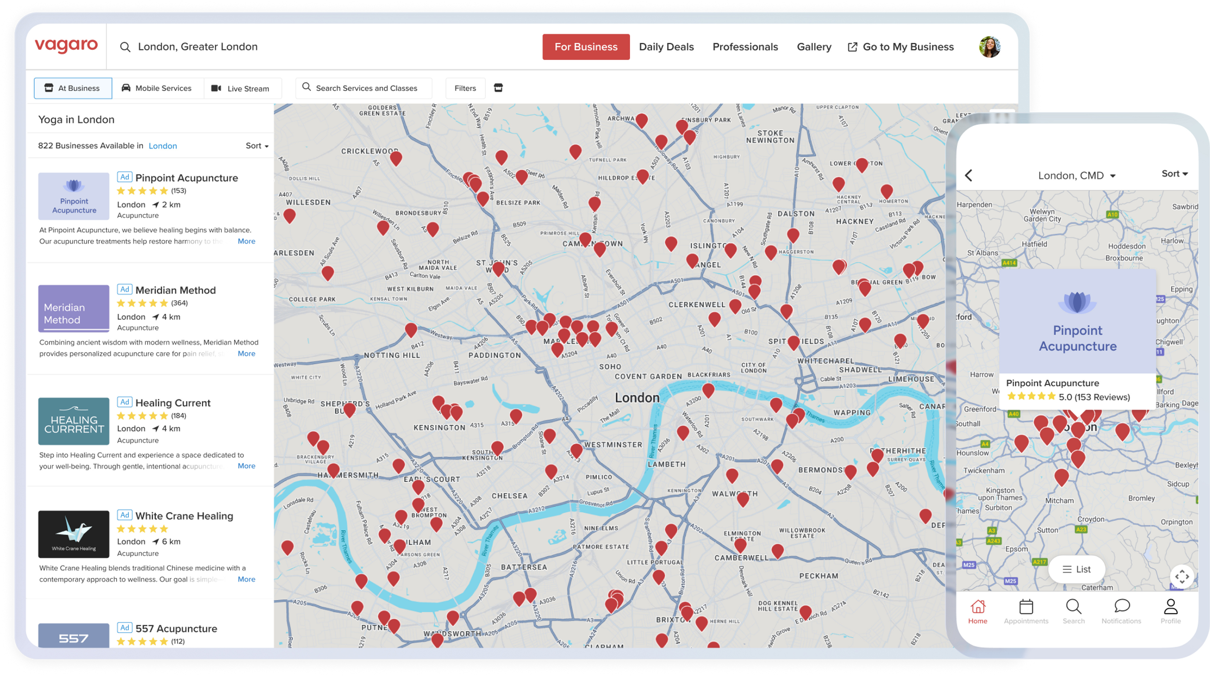Switch to Mobile Services
The height and width of the screenshot is (676, 1210).
pyautogui.click(x=157, y=88)
